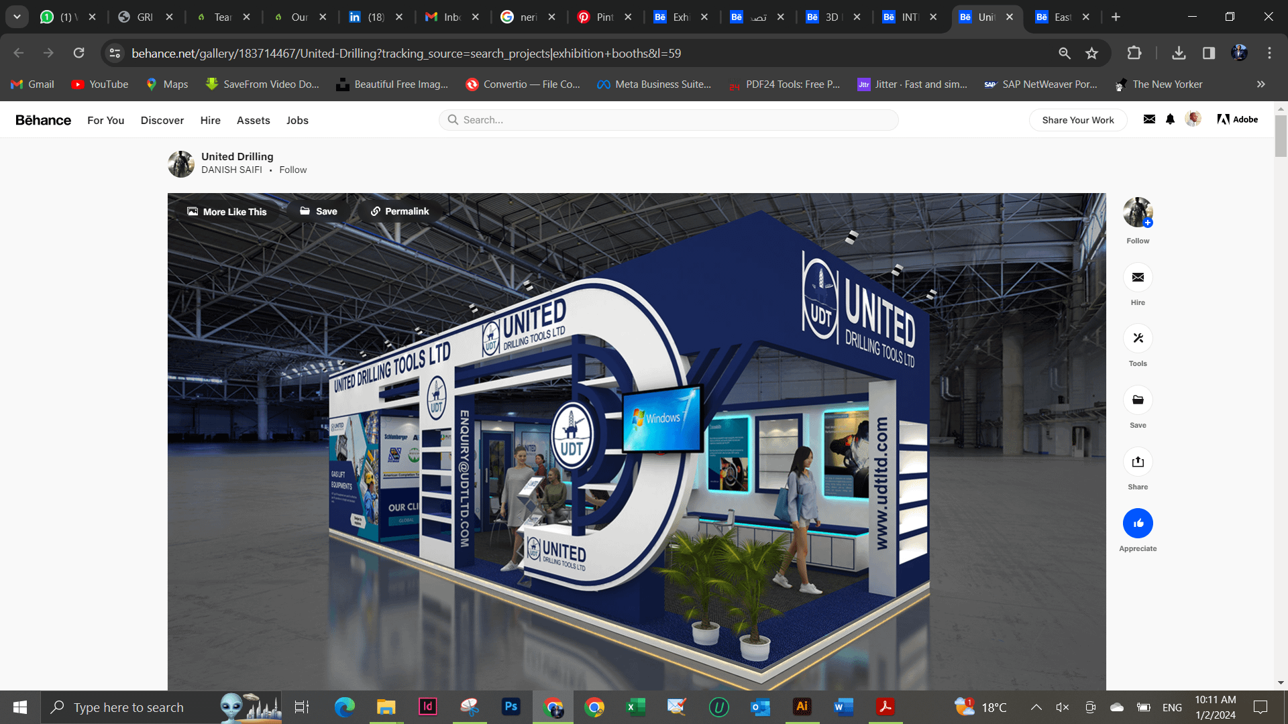This screenshot has width=1288, height=724.
Task: Click the Follow link next to DANISH SAIFI
Action: [x=292, y=170]
